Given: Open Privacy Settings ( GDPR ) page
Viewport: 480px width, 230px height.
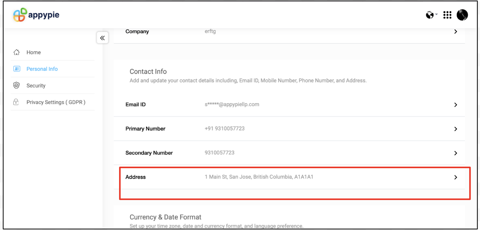Looking at the screenshot, I should point(56,102).
